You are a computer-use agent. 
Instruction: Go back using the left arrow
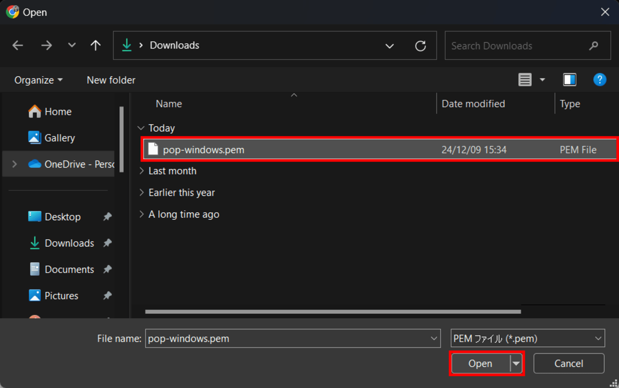(x=18, y=46)
